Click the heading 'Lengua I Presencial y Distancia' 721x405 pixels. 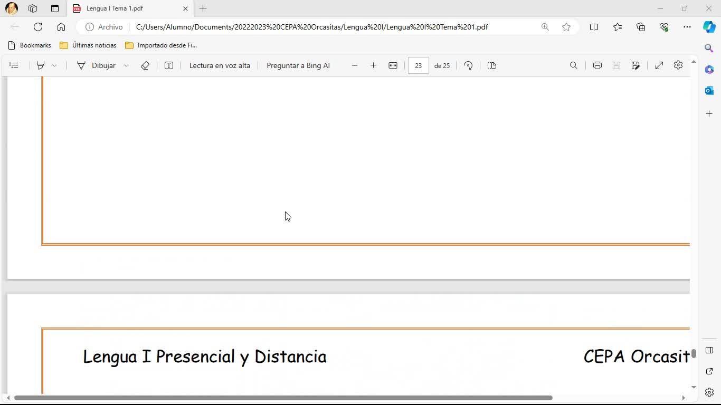coord(205,356)
